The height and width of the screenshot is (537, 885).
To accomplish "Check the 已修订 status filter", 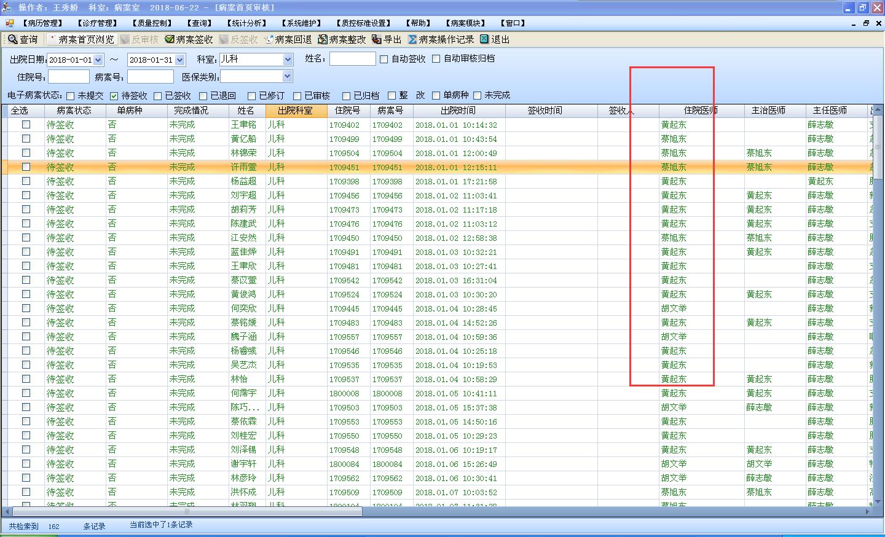I will (x=251, y=96).
